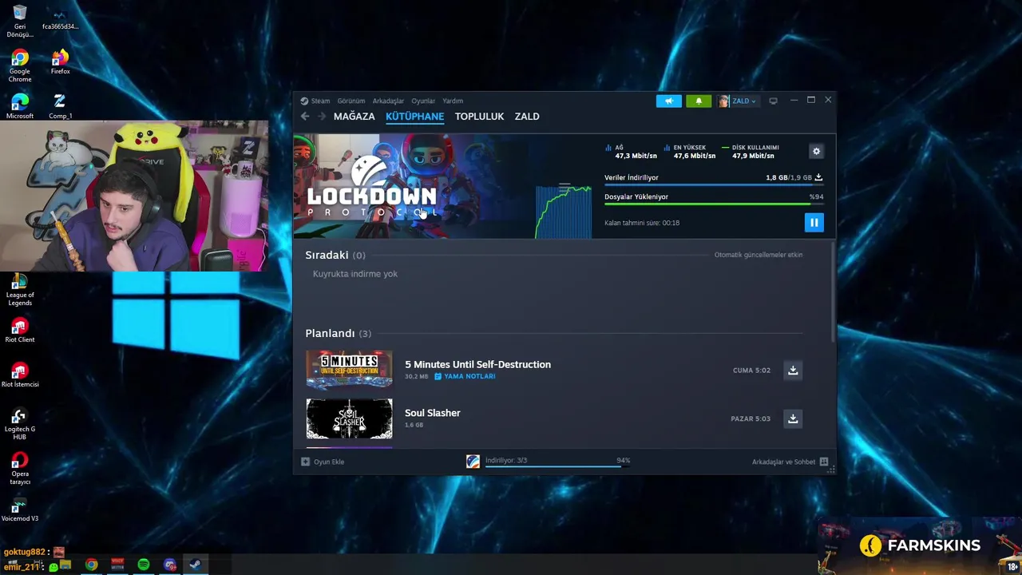Click the ZALD profile avatar
Screen dimensions: 1022x575
point(723,101)
